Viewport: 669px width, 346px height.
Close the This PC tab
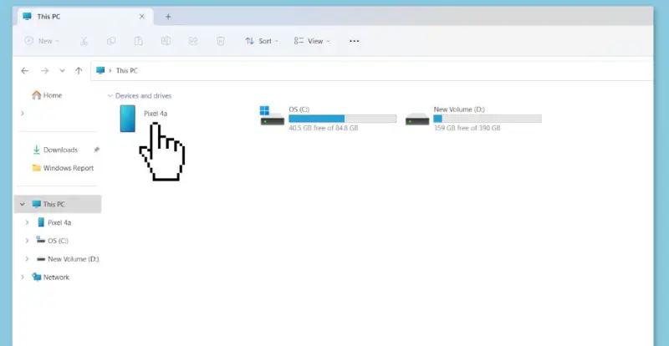tap(142, 17)
